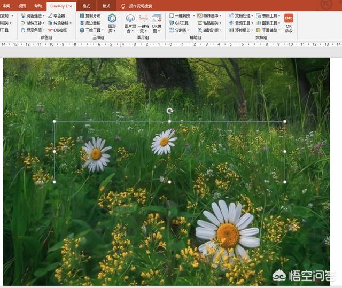Run the OK命令 CMD icon
The width and height of the screenshot is (342, 288).
coord(289,22)
